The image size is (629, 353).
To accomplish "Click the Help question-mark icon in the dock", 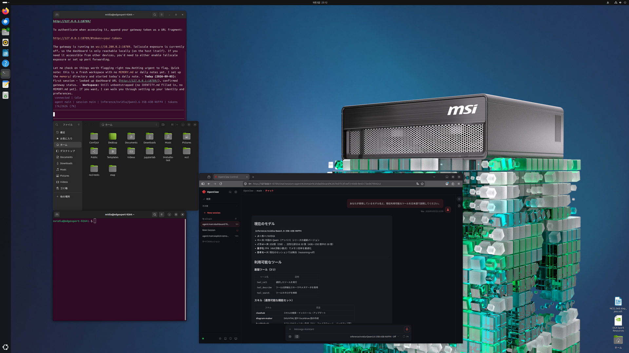I will 5,63.
